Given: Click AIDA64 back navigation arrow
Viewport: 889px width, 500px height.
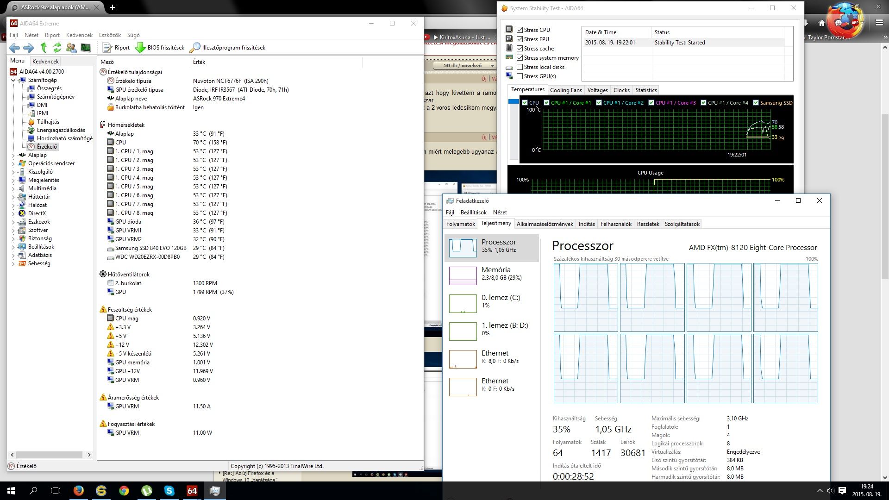Looking at the screenshot, I should pos(14,48).
